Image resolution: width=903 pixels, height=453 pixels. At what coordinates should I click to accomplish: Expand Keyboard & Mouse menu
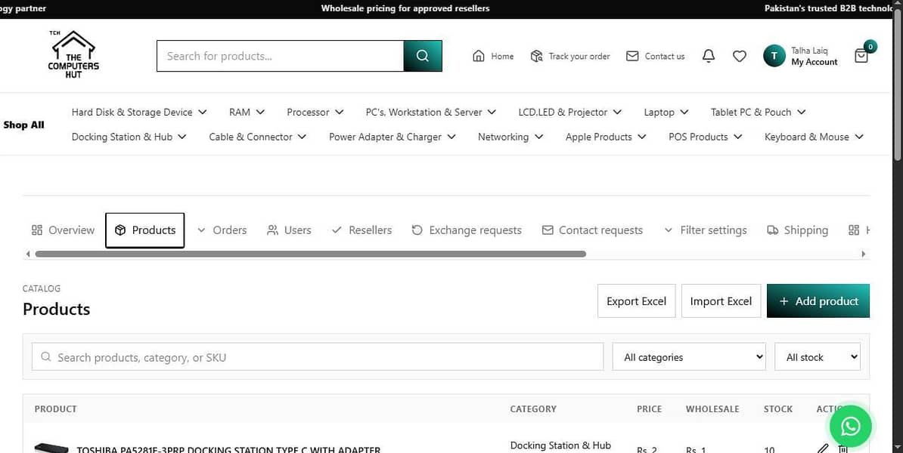(814, 137)
